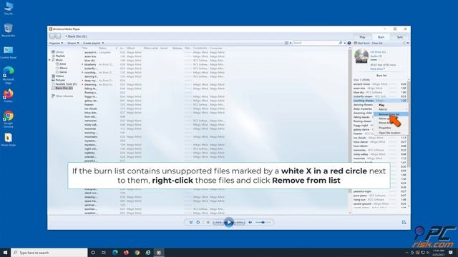
Task: Open Control Panel desktop icon
Action: coord(8,52)
